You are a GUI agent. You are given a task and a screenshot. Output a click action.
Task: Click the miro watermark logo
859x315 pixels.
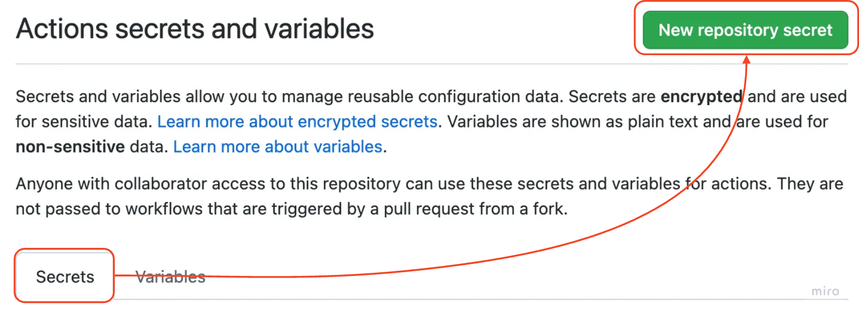point(825,291)
